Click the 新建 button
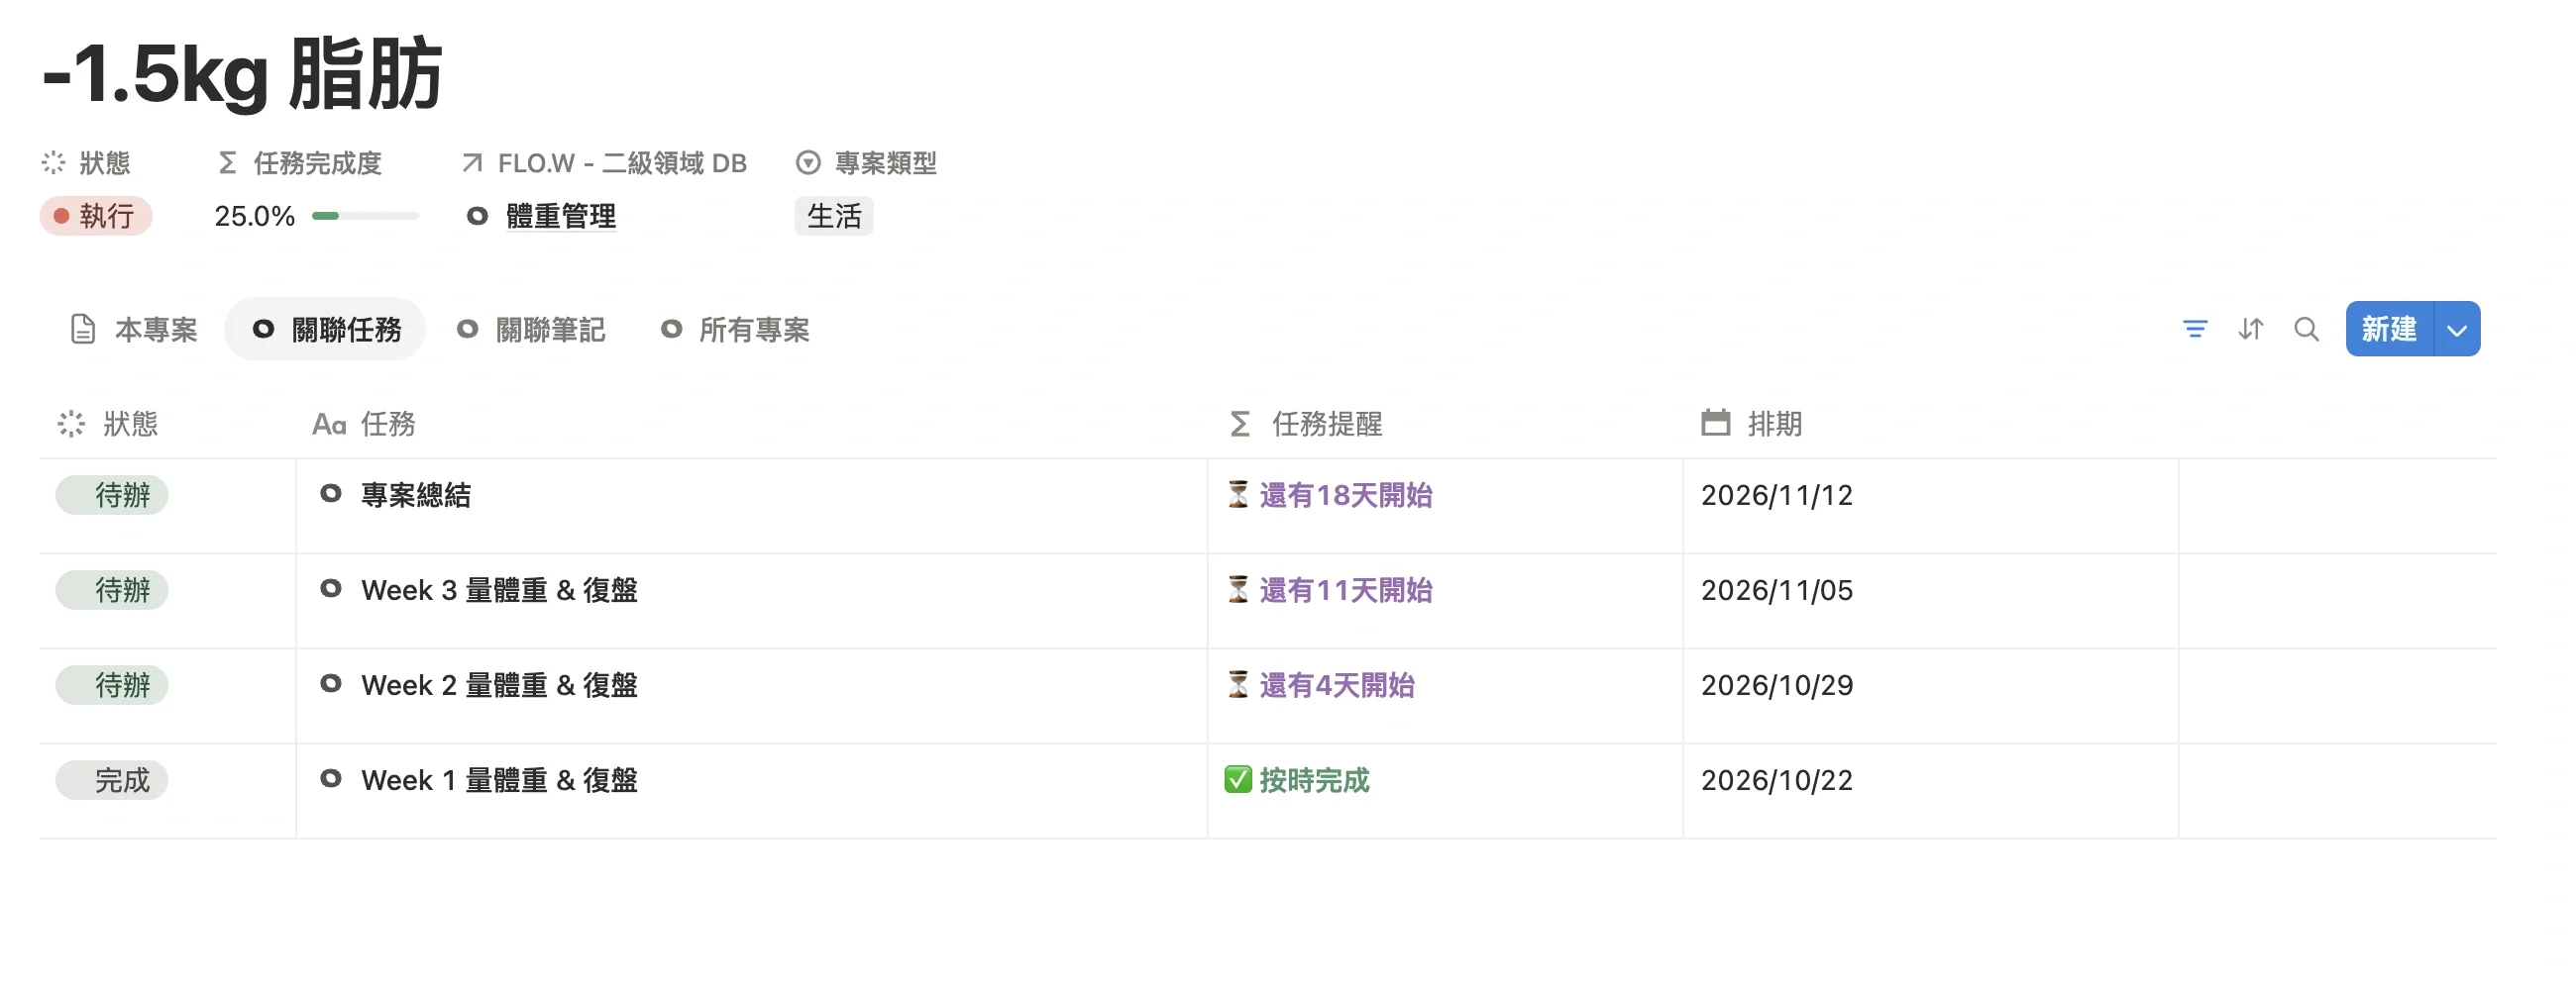The image size is (2576, 990). click(2389, 329)
